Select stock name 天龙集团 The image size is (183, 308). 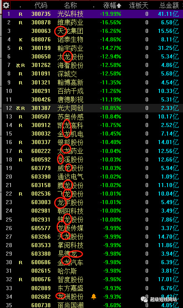click(x=70, y=31)
